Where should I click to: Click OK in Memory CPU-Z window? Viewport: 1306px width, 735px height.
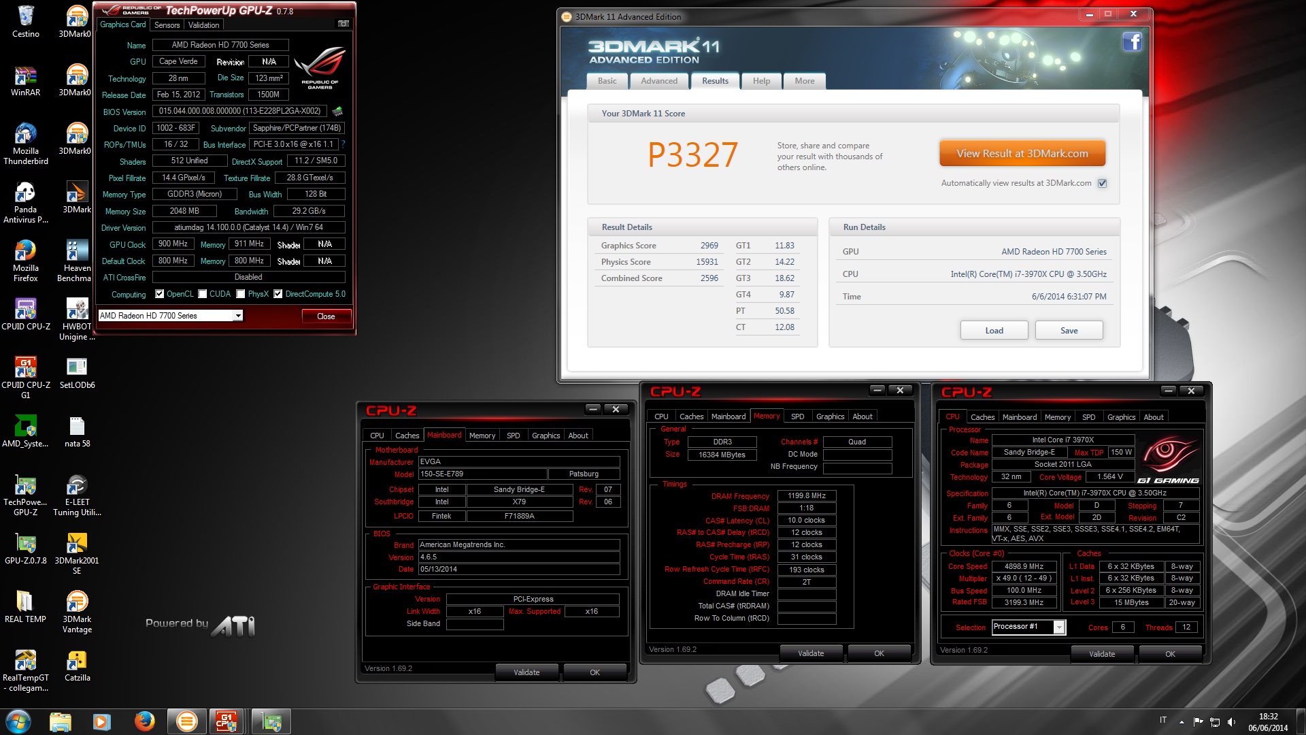(x=879, y=653)
